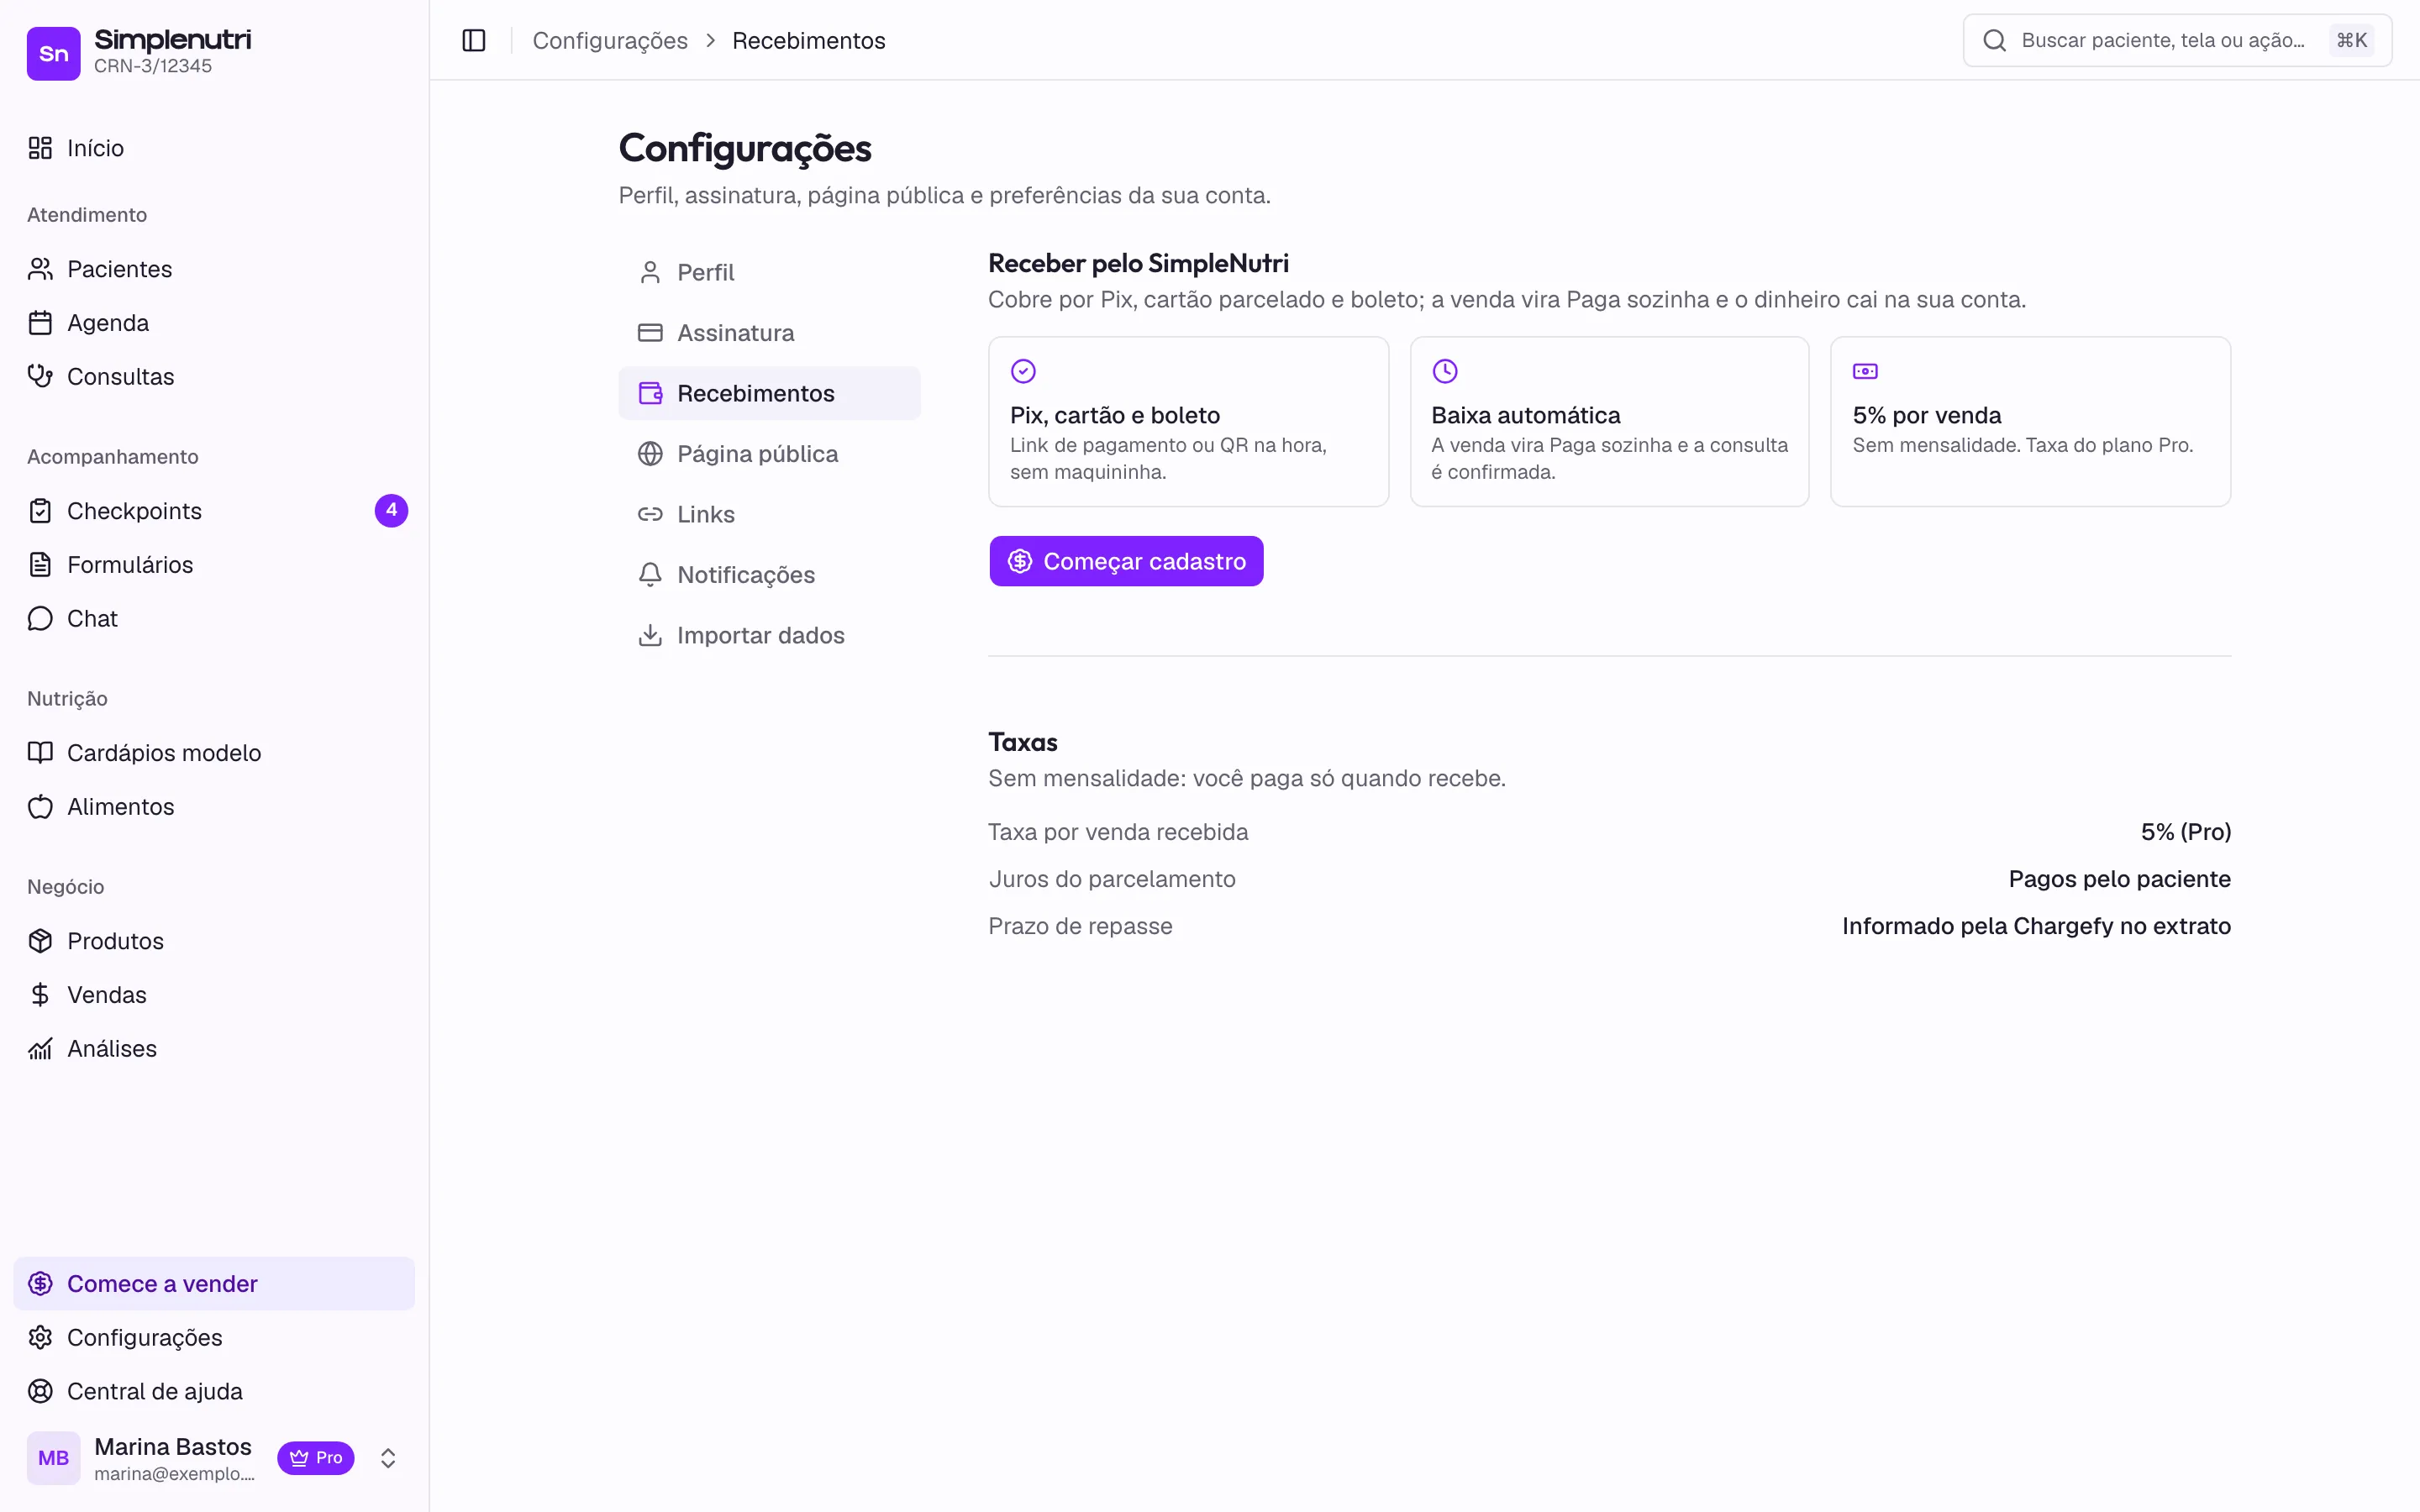This screenshot has height=1512, width=2420.
Task: Click the "5% (Pro)" fee value
Action: pyautogui.click(x=2185, y=832)
